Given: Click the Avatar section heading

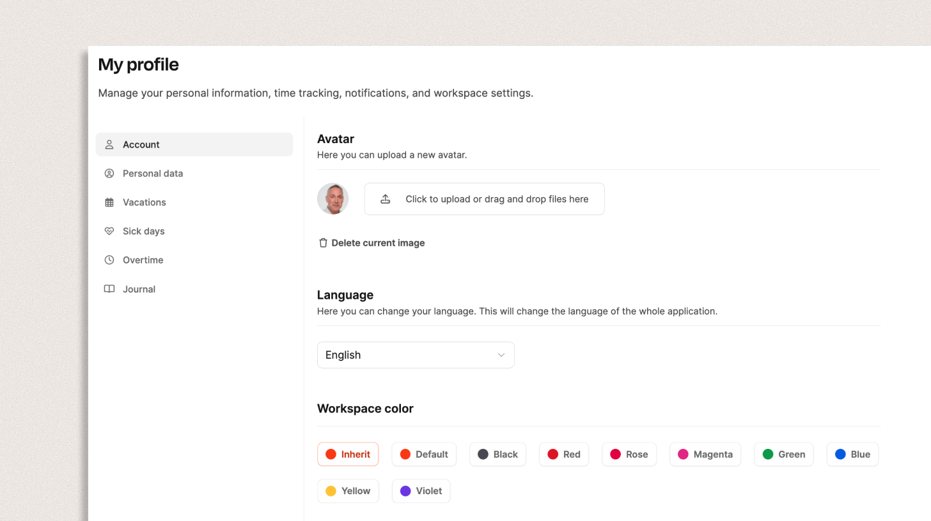Looking at the screenshot, I should (336, 139).
